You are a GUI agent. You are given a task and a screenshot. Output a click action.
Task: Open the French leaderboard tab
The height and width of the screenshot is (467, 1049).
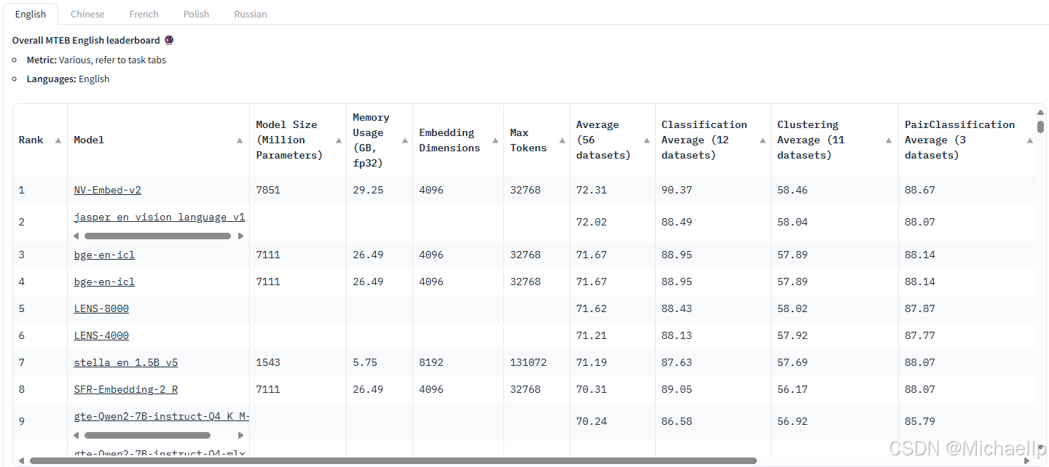click(144, 14)
